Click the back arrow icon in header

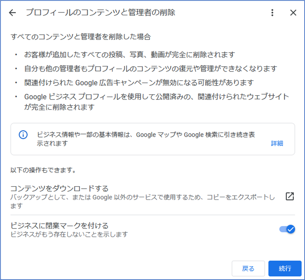click(12, 13)
